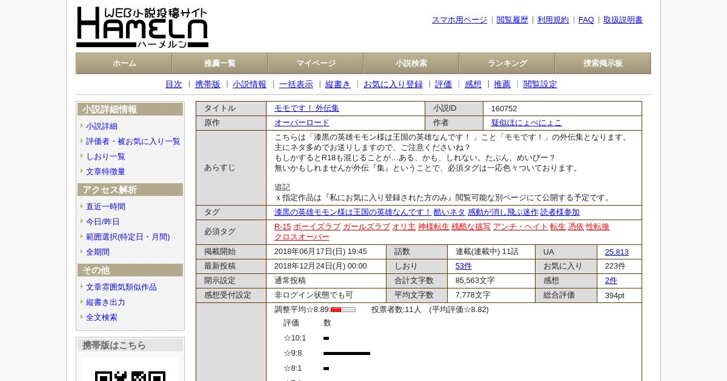
Task: View 全期間 access analysis
Action: pyautogui.click(x=98, y=252)
